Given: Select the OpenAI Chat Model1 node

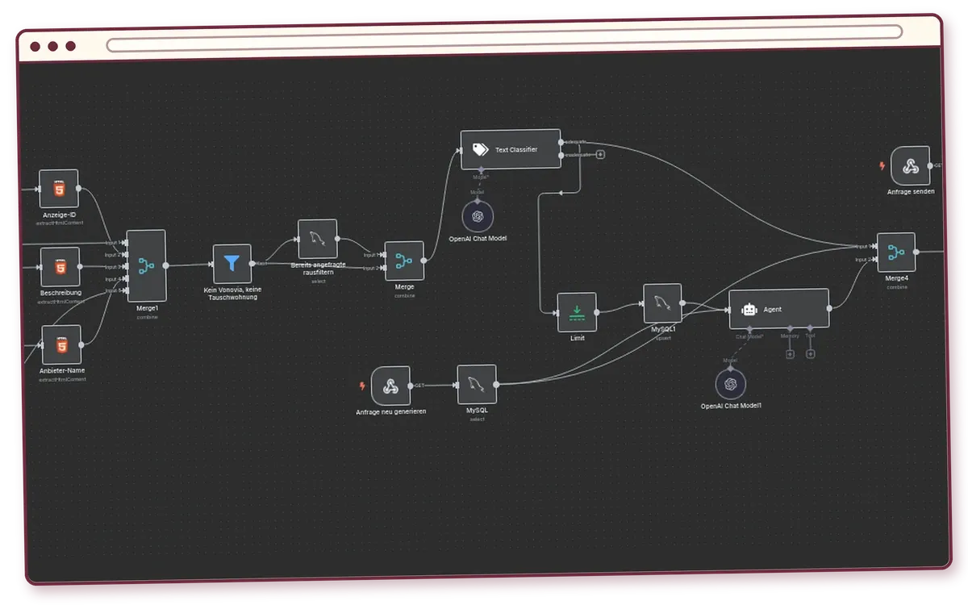Looking at the screenshot, I should (731, 384).
